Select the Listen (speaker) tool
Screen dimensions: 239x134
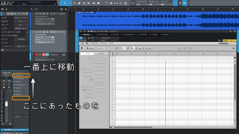click(x=99, y=3)
